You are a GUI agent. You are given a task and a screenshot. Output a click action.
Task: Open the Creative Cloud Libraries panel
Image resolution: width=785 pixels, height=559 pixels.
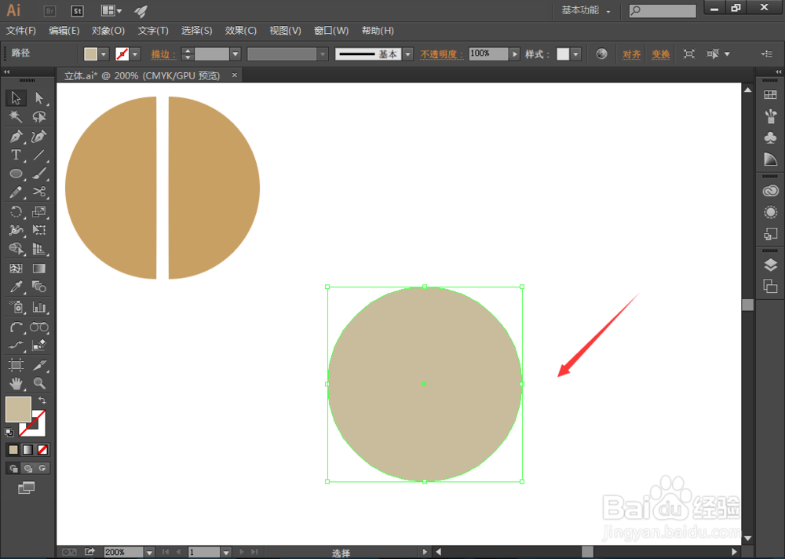[771, 191]
